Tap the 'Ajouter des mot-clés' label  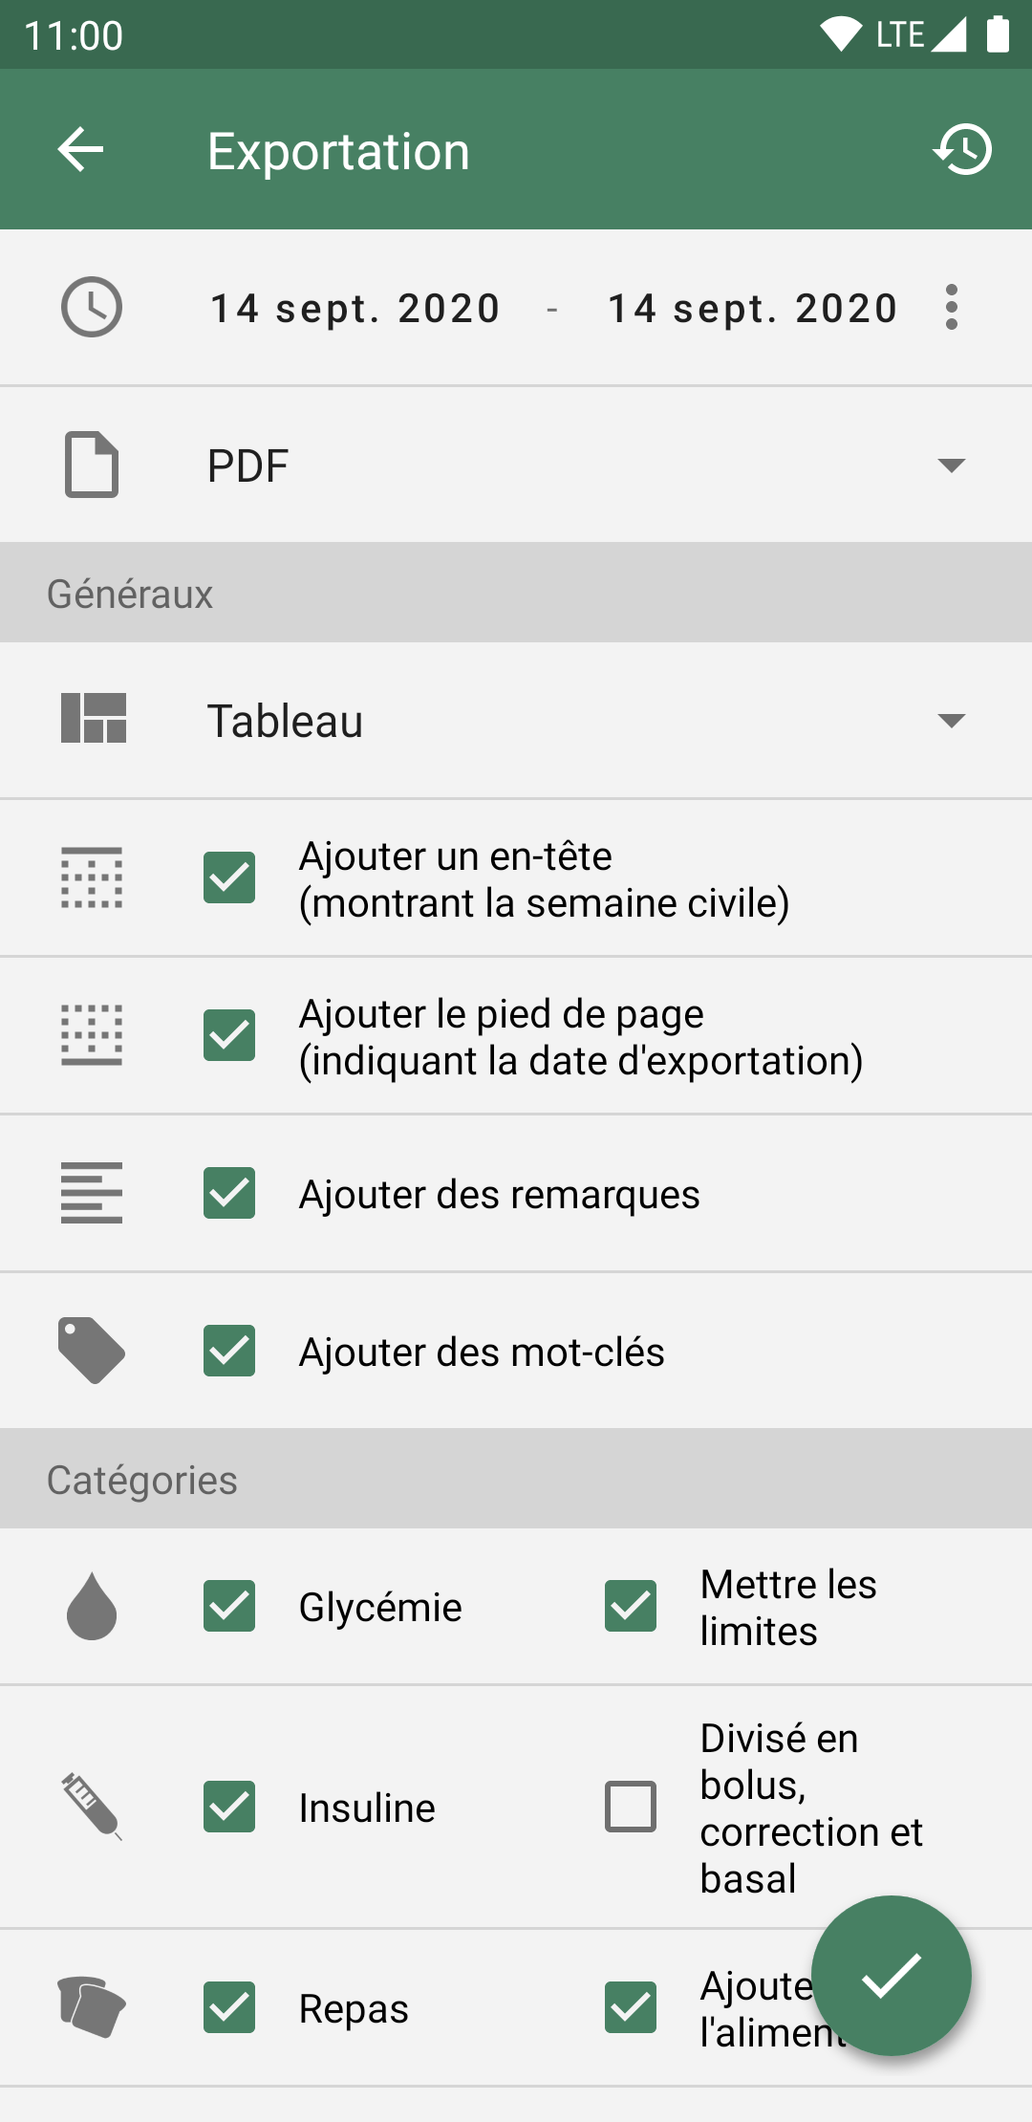[x=482, y=1352]
